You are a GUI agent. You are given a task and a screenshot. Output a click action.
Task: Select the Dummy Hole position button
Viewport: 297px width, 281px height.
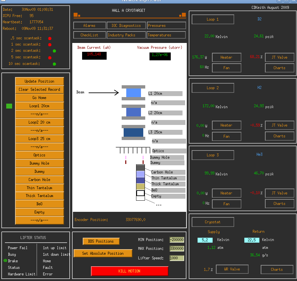tap(39, 163)
